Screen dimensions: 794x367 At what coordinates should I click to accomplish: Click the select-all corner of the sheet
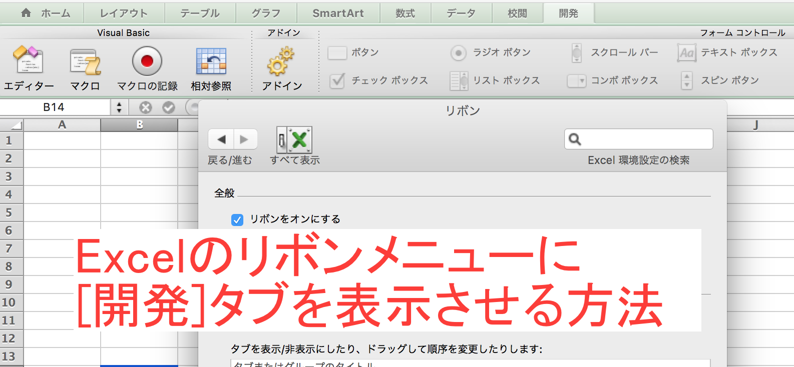12,125
